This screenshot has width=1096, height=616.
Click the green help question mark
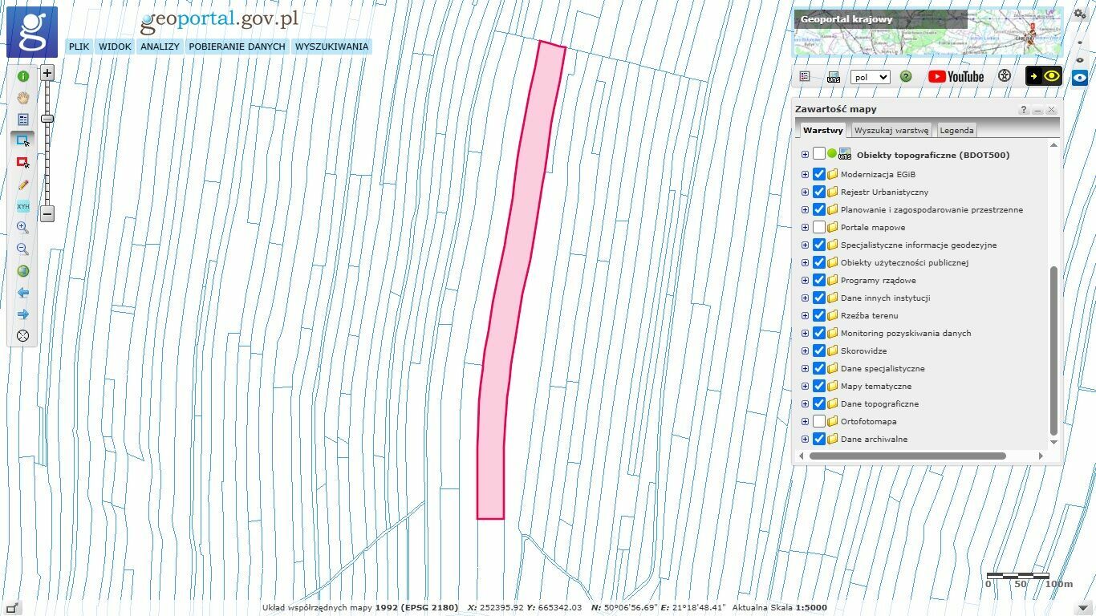(x=906, y=77)
